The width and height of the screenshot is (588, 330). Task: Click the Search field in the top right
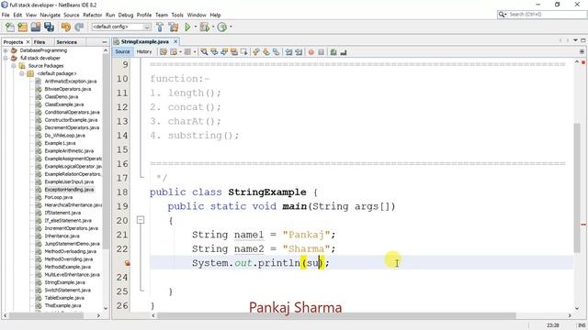(x=542, y=15)
